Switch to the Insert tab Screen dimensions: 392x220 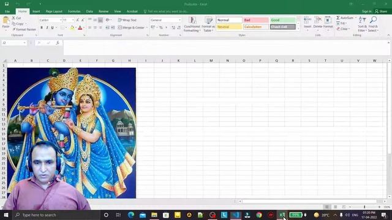point(36,12)
